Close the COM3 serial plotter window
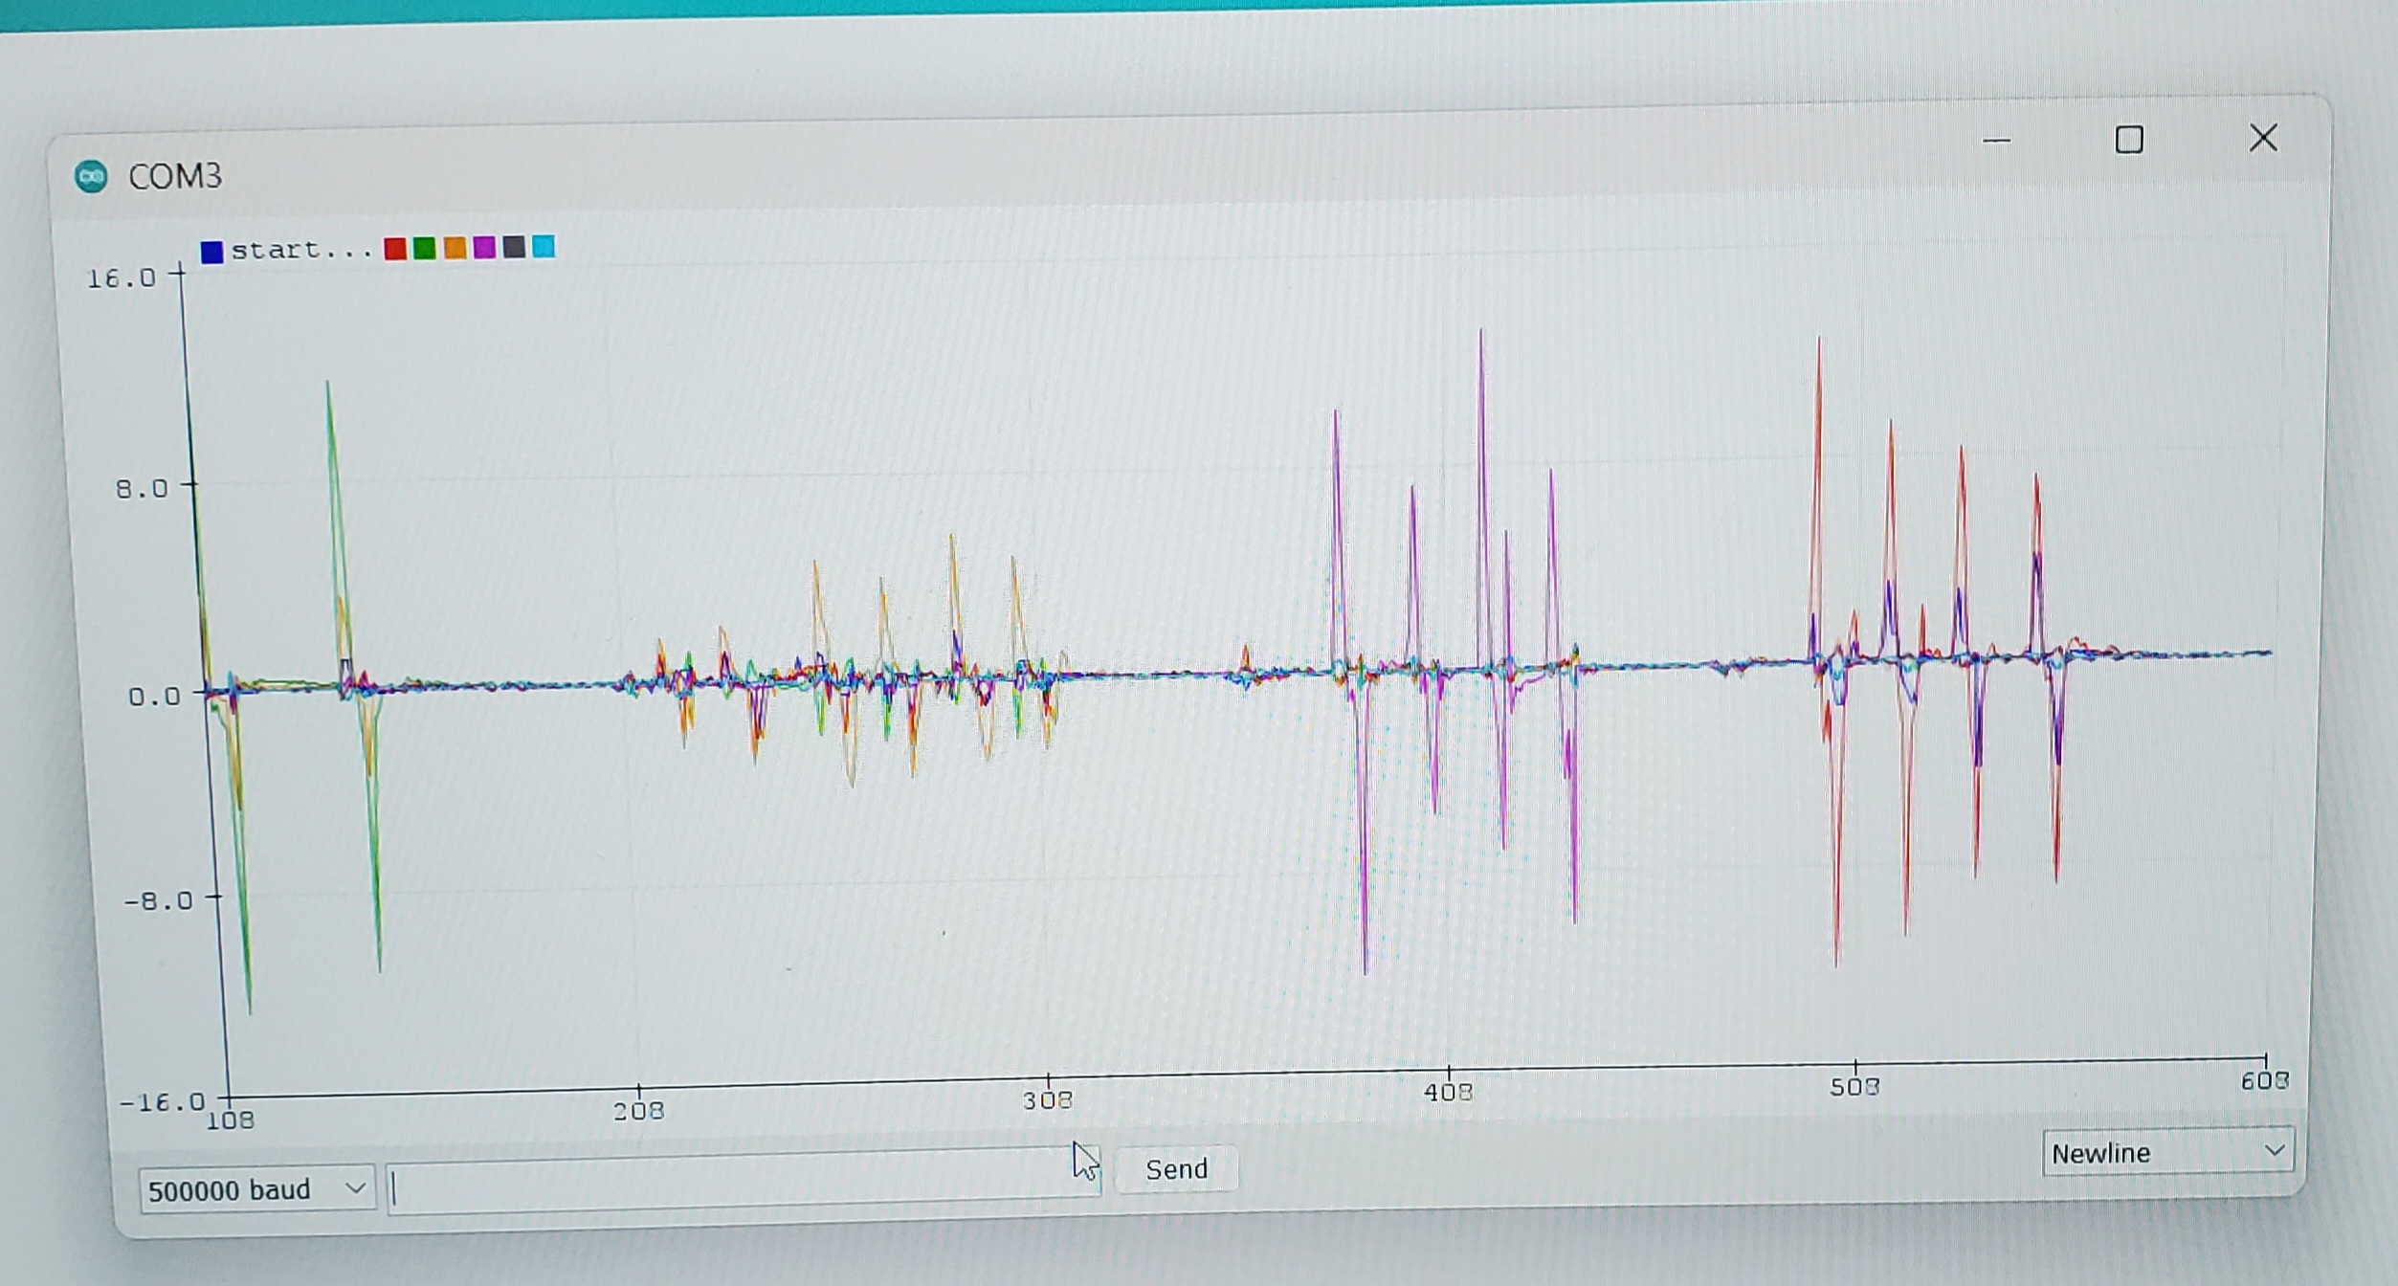Image resolution: width=2398 pixels, height=1286 pixels. click(2262, 139)
